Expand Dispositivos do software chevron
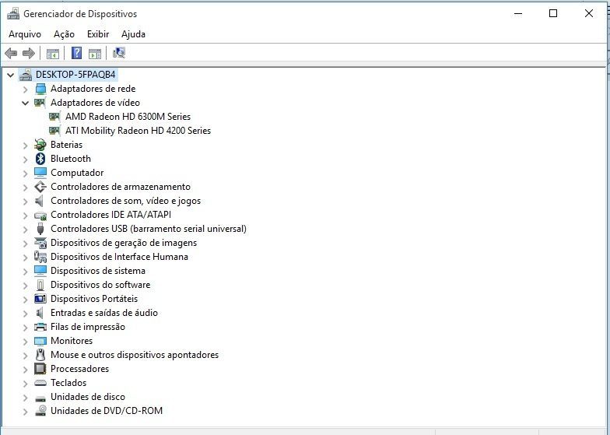Viewport: 610px width, 435px height. [x=26, y=285]
